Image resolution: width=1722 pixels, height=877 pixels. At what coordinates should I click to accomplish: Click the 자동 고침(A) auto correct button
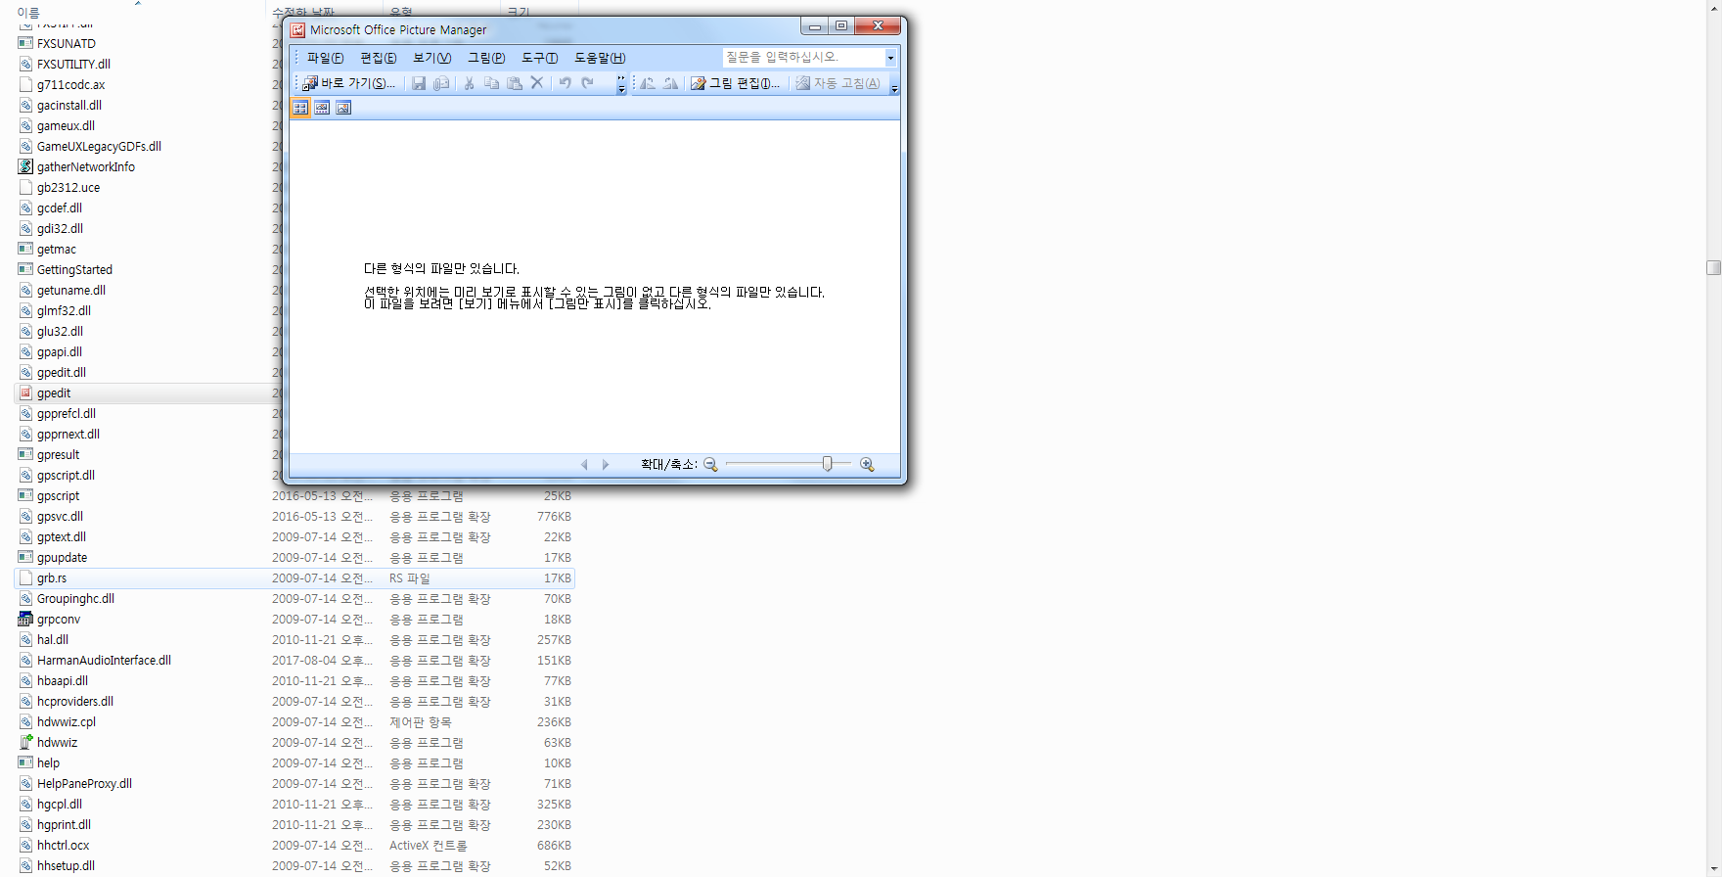tap(838, 83)
